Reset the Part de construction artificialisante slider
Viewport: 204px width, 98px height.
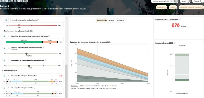pos(10,20)
